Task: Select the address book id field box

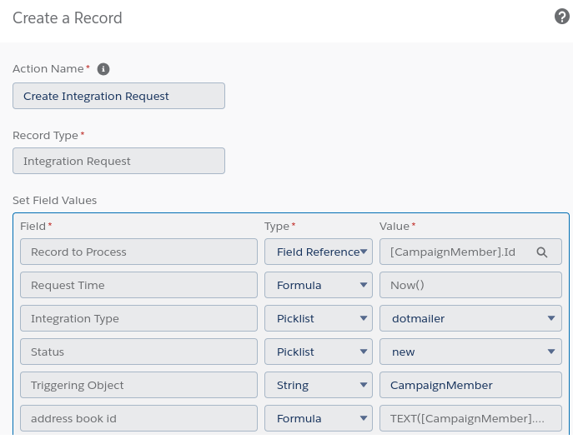Action: pos(138,419)
